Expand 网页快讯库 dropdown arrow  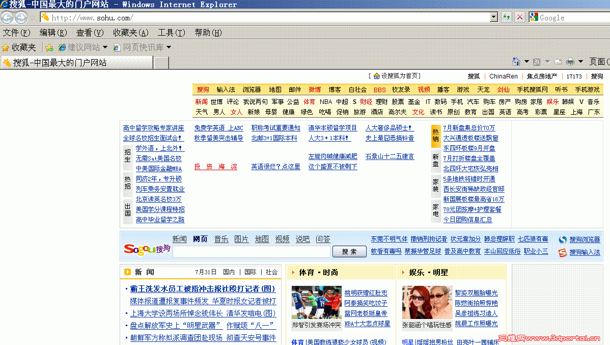[x=169, y=47]
